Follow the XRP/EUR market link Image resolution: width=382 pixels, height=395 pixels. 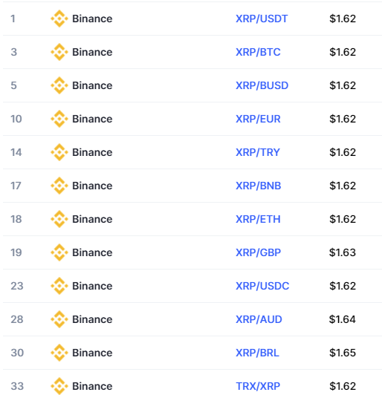(x=258, y=119)
